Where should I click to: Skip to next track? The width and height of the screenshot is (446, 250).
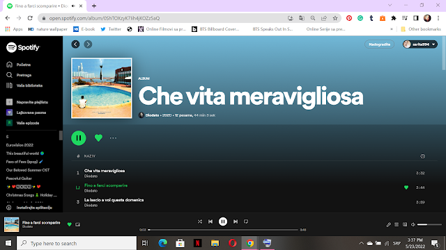click(x=236, y=222)
